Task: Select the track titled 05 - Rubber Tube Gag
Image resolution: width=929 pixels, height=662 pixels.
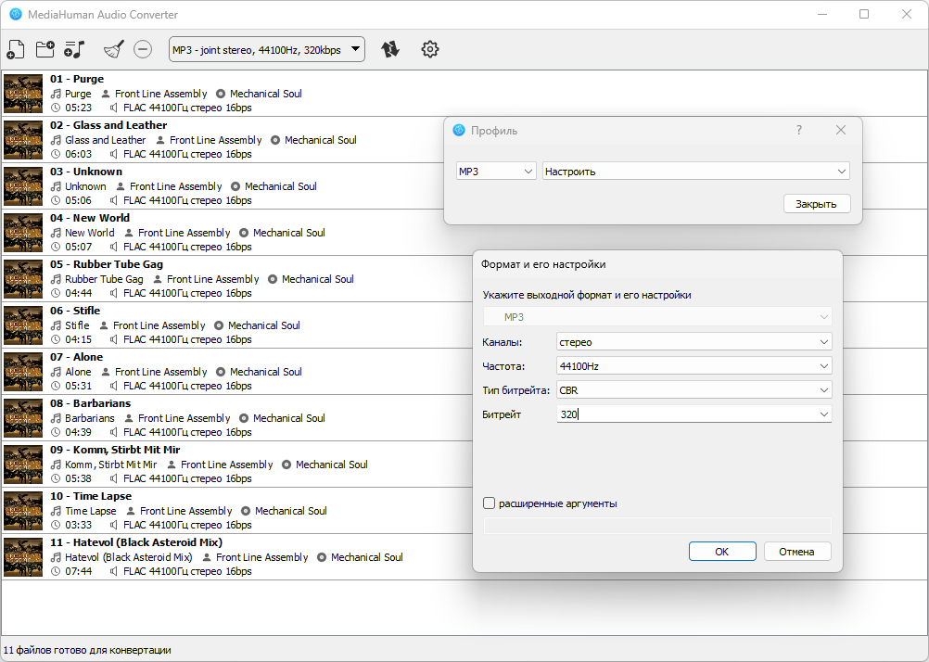Action: 106,263
